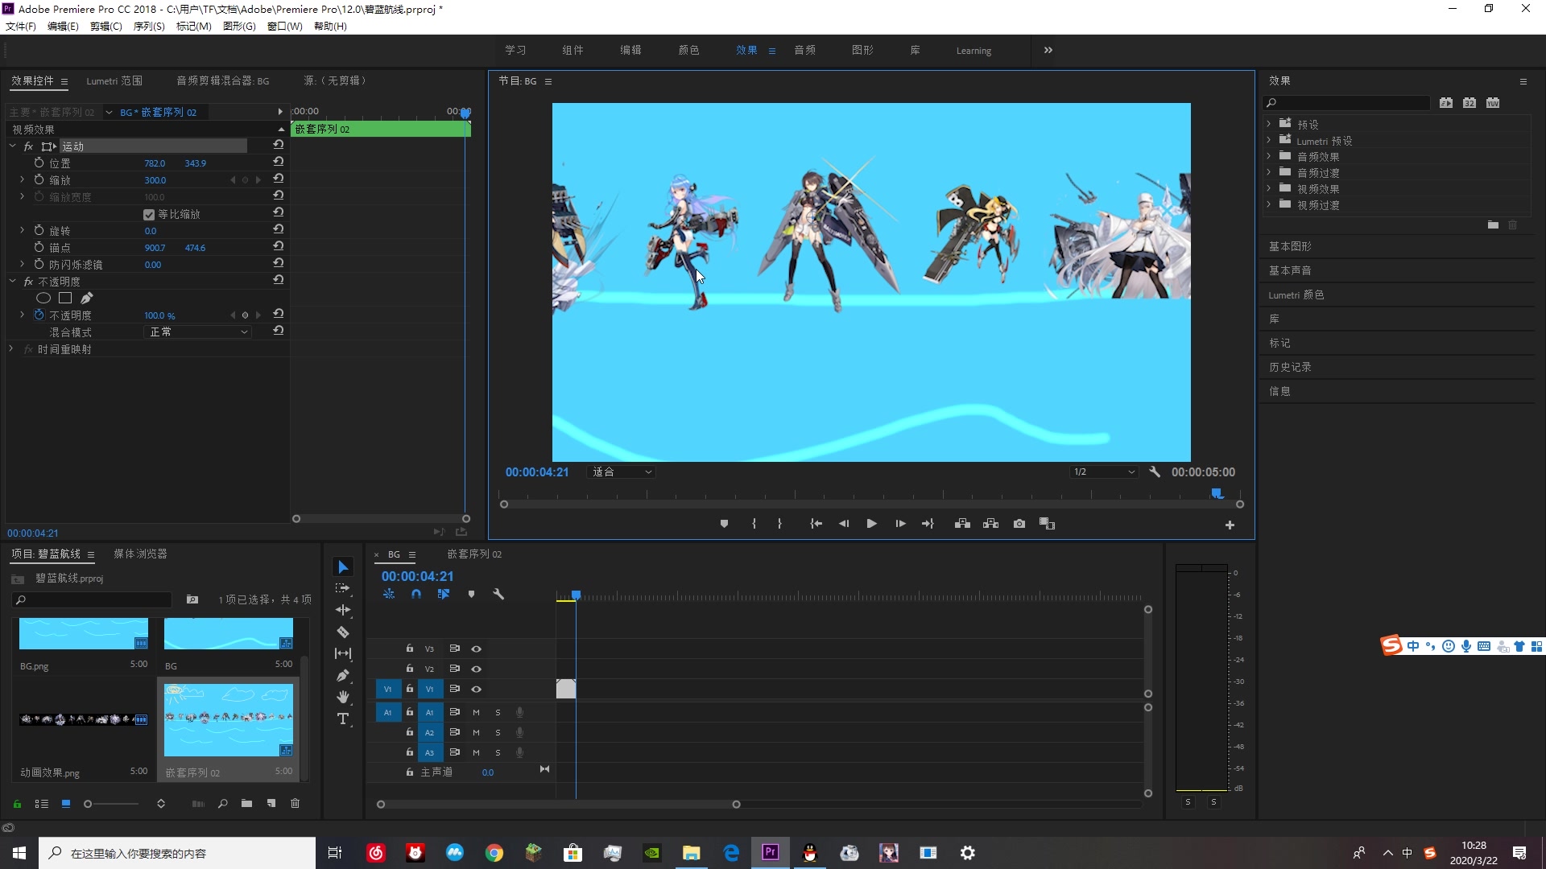Screen dimensions: 1546x869
Task: Create ellipse mask for Opacity
Action: pos(43,299)
